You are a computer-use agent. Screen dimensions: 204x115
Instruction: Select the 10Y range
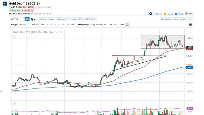click(63, 25)
